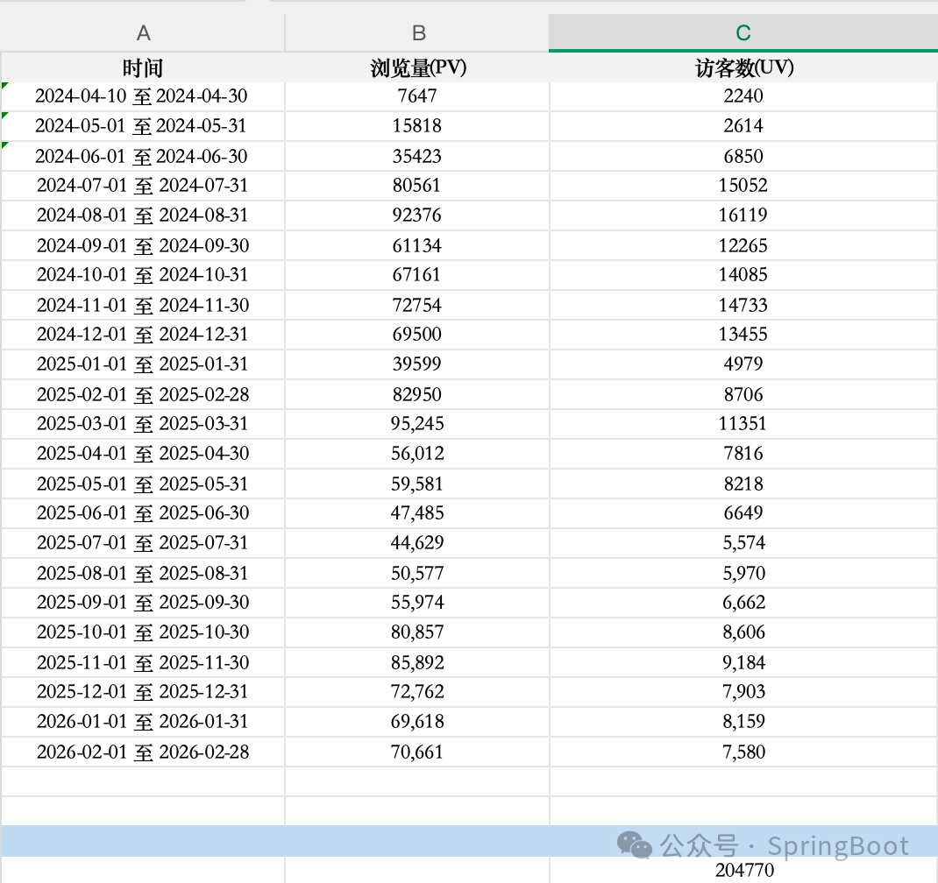The width and height of the screenshot is (938, 883).
Task: Click PV value 44,629
Action: click(x=417, y=543)
